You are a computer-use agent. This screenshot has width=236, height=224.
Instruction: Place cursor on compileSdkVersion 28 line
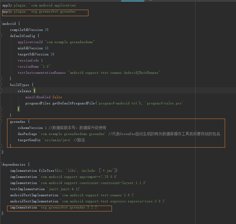point(29,30)
